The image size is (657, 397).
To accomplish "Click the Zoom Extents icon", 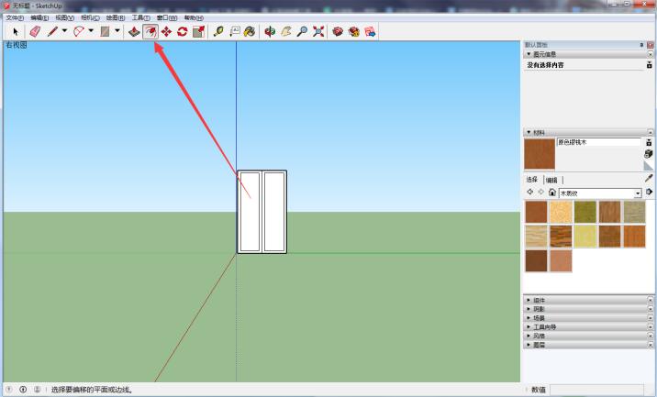I will click(317, 31).
